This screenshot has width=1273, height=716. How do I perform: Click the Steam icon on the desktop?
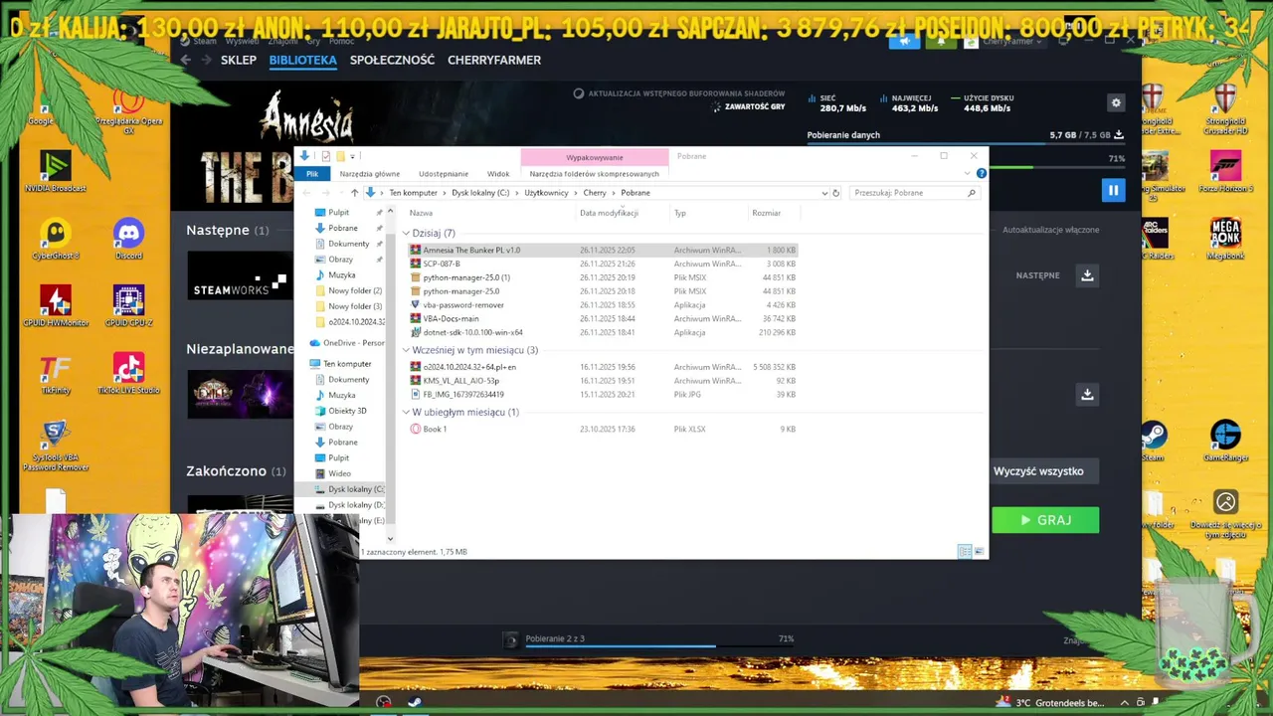pyautogui.click(x=1154, y=442)
